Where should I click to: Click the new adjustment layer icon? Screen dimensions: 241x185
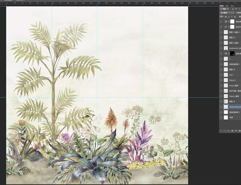tap(236, 131)
